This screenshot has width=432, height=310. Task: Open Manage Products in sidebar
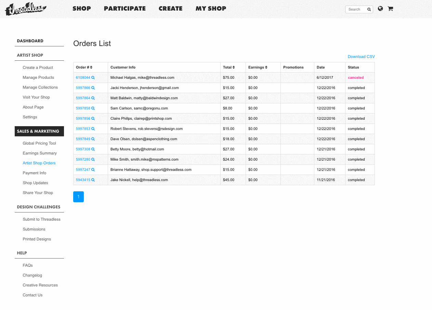38,77
